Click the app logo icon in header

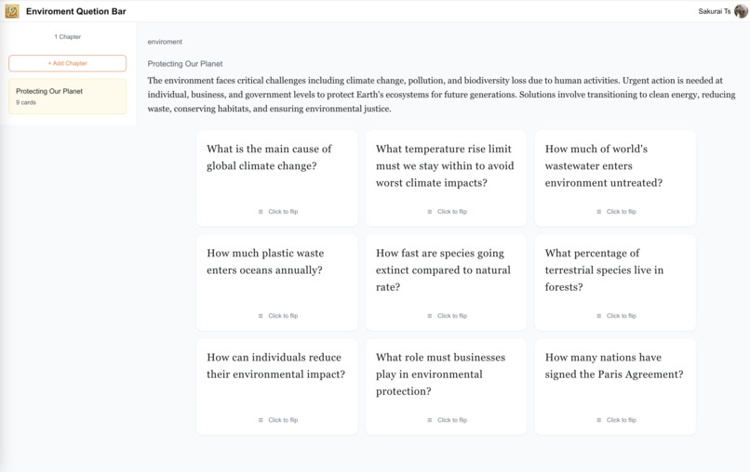[x=12, y=11]
